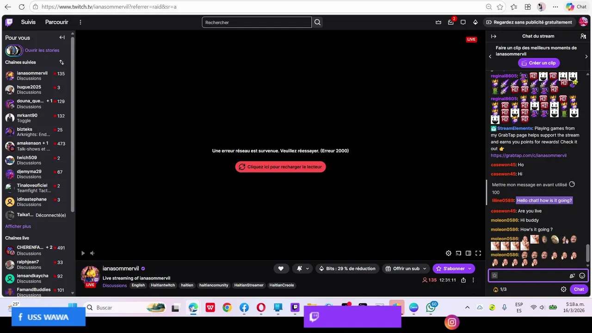Screen dimensions: 592x333
Task: Click the chat identity star badge
Action: click(x=494, y=276)
